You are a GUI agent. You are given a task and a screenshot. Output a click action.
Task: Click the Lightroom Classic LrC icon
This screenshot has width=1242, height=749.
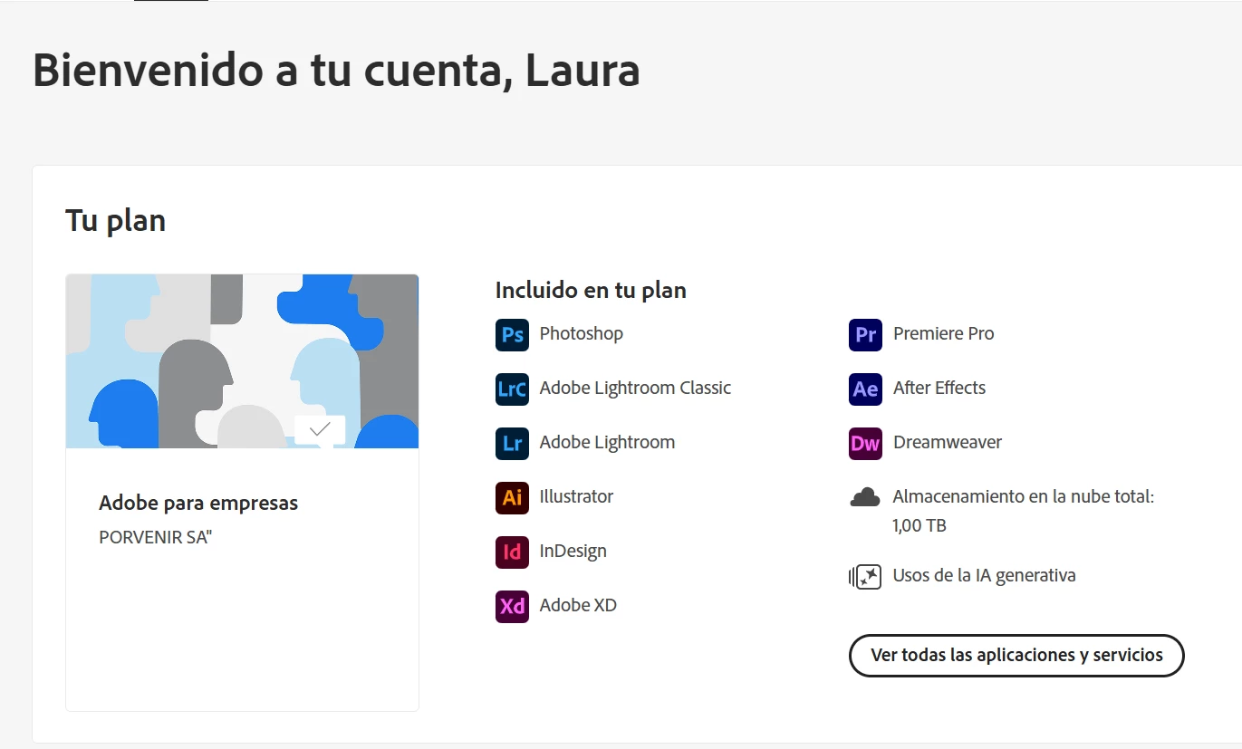[x=512, y=389]
